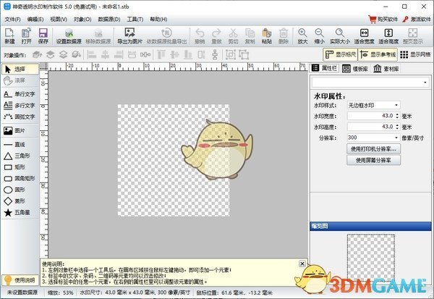
Task: Toggle 显示标尺 ruler display
Action: pos(341,54)
